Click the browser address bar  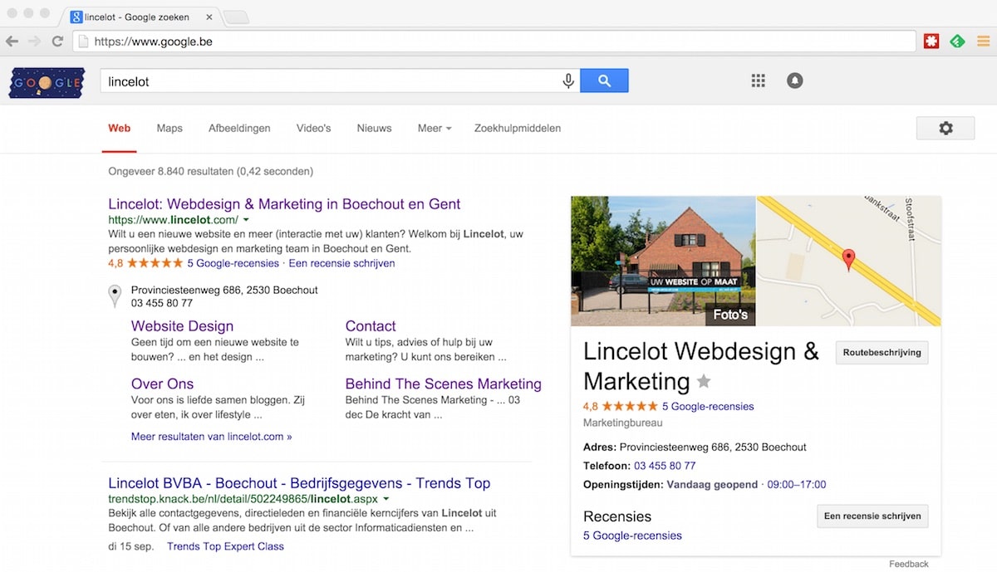click(x=494, y=41)
